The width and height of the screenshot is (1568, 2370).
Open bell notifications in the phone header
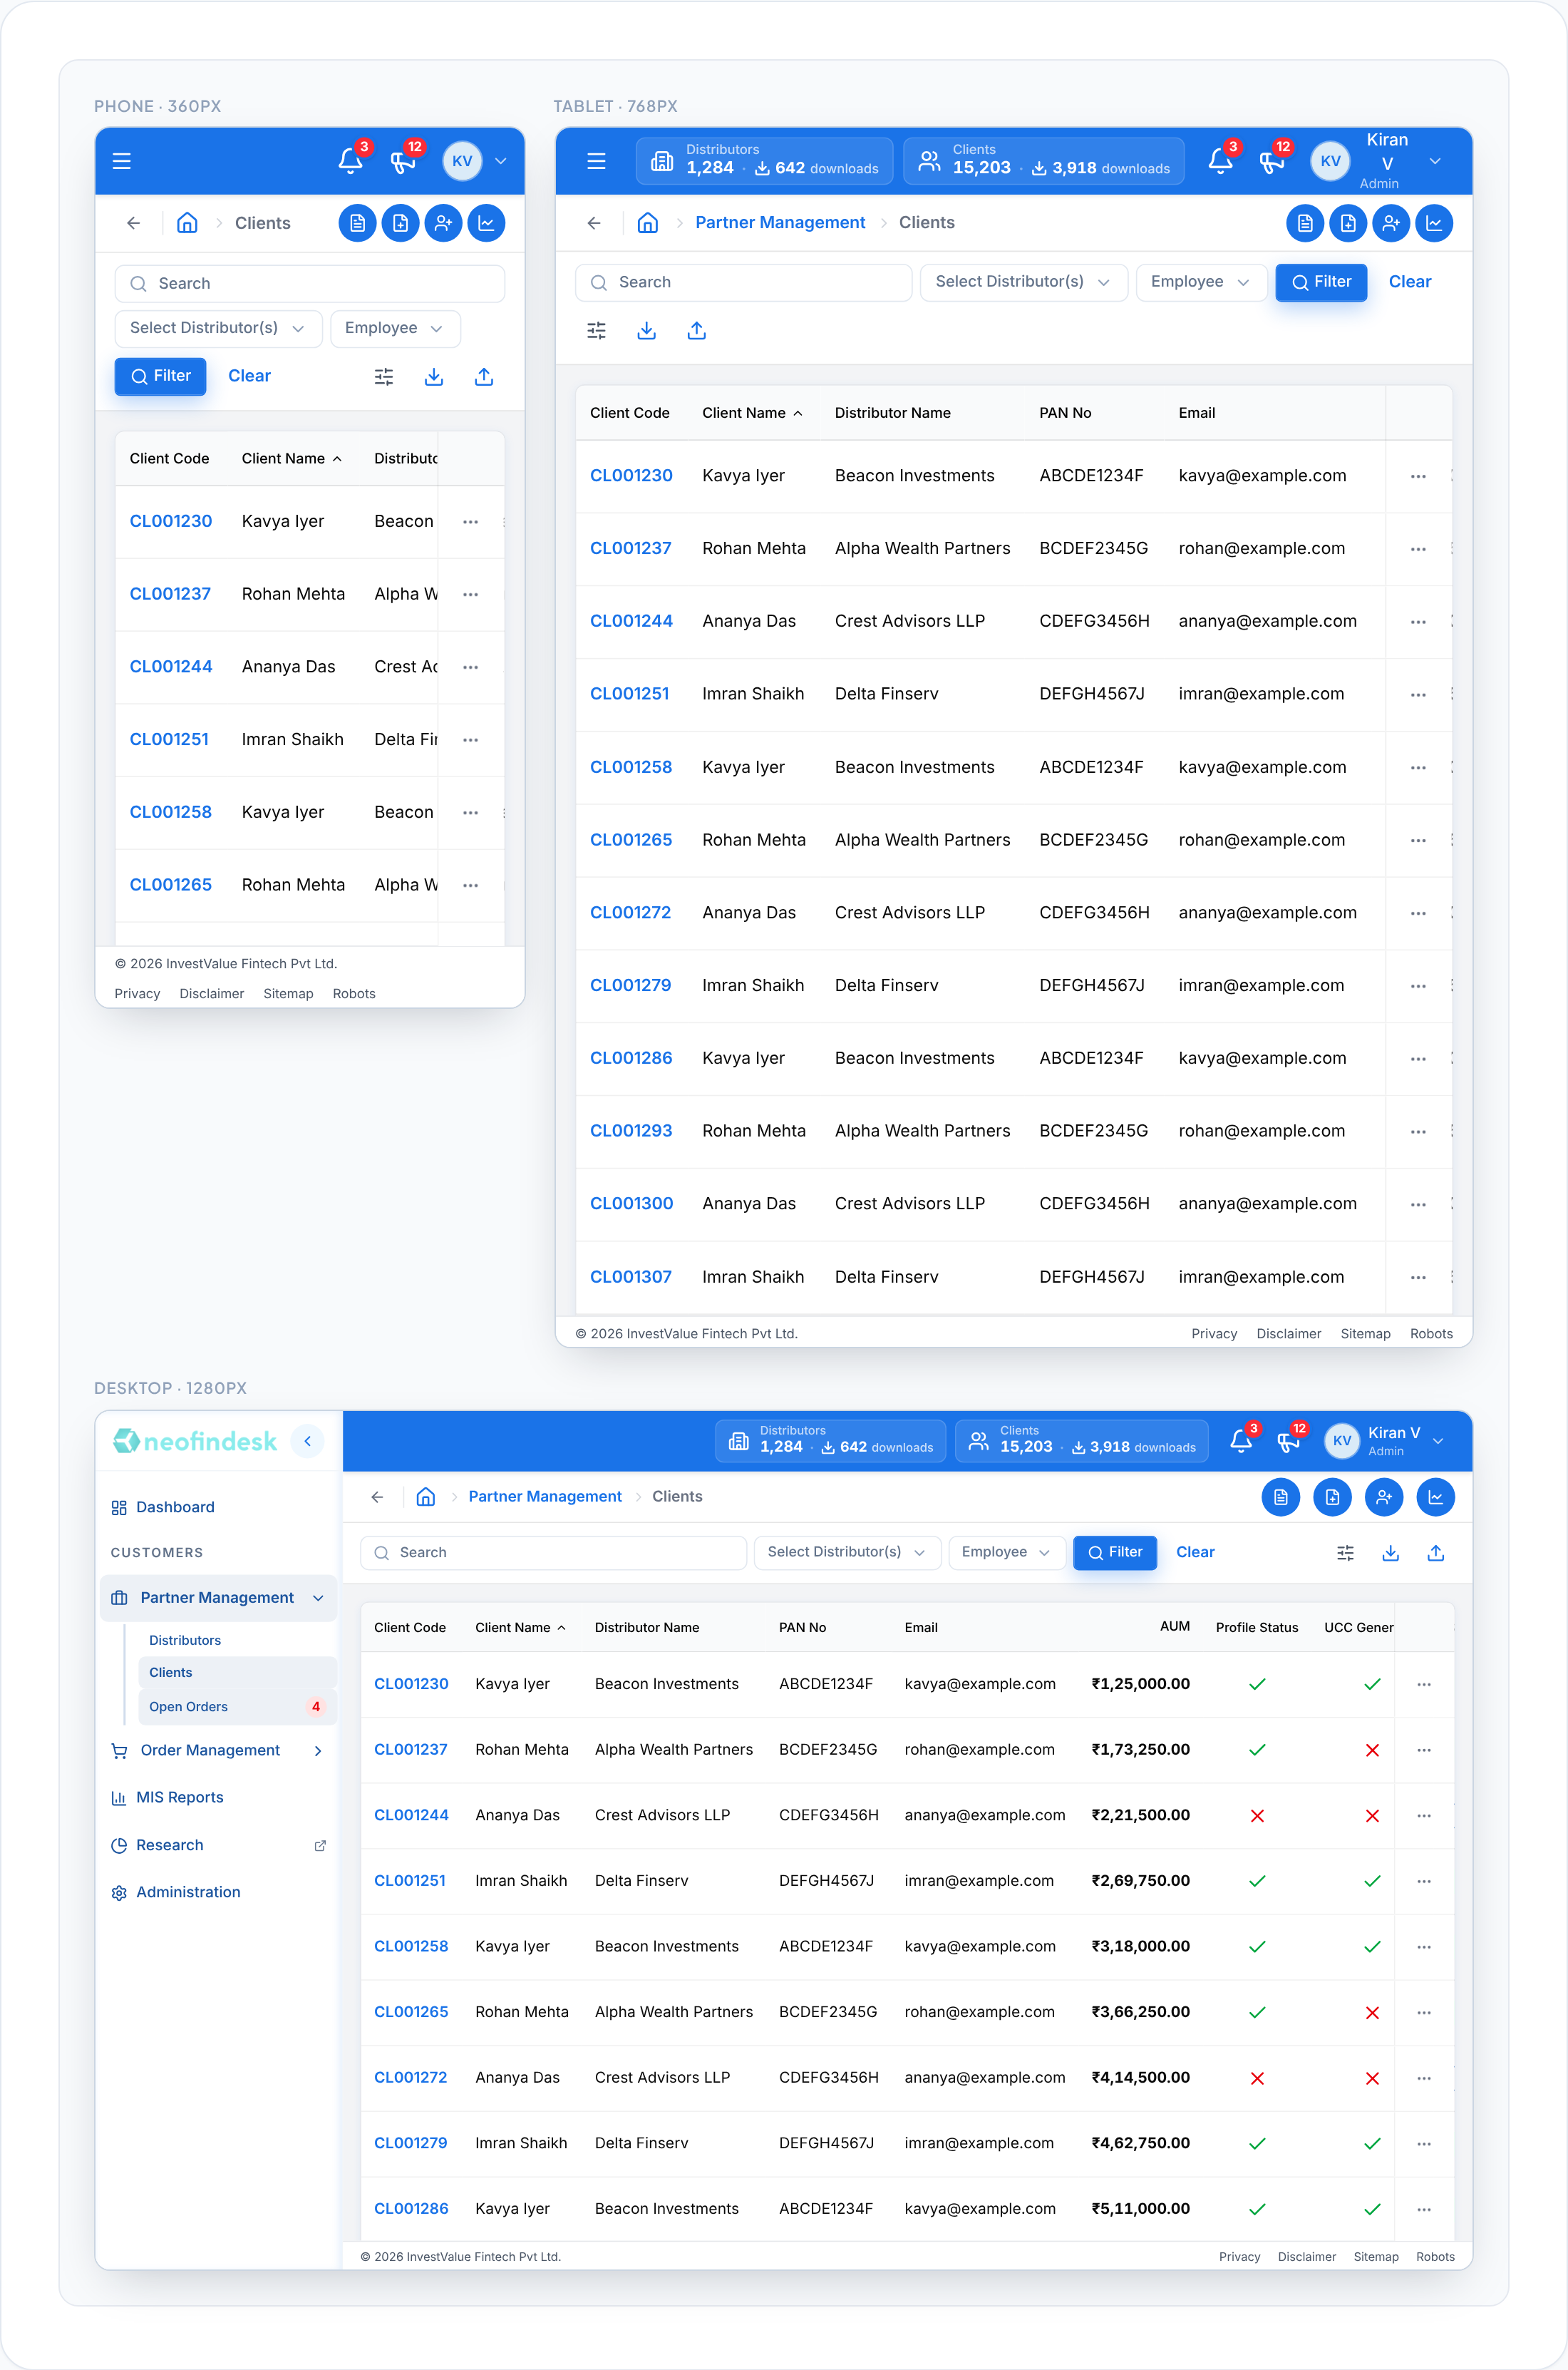pos(350,161)
